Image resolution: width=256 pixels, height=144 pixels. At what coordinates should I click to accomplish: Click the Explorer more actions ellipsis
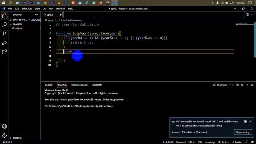[x=36, y=15]
